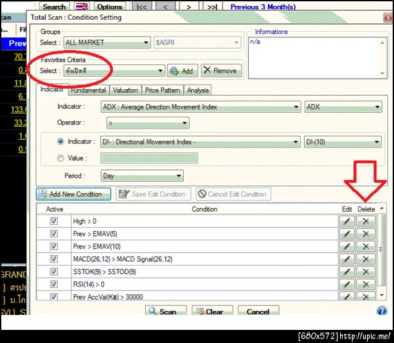Uncheck the Prev > EMAV(5) active checkbox
This screenshot has width=394, height=343.
[x=54, y=234]
